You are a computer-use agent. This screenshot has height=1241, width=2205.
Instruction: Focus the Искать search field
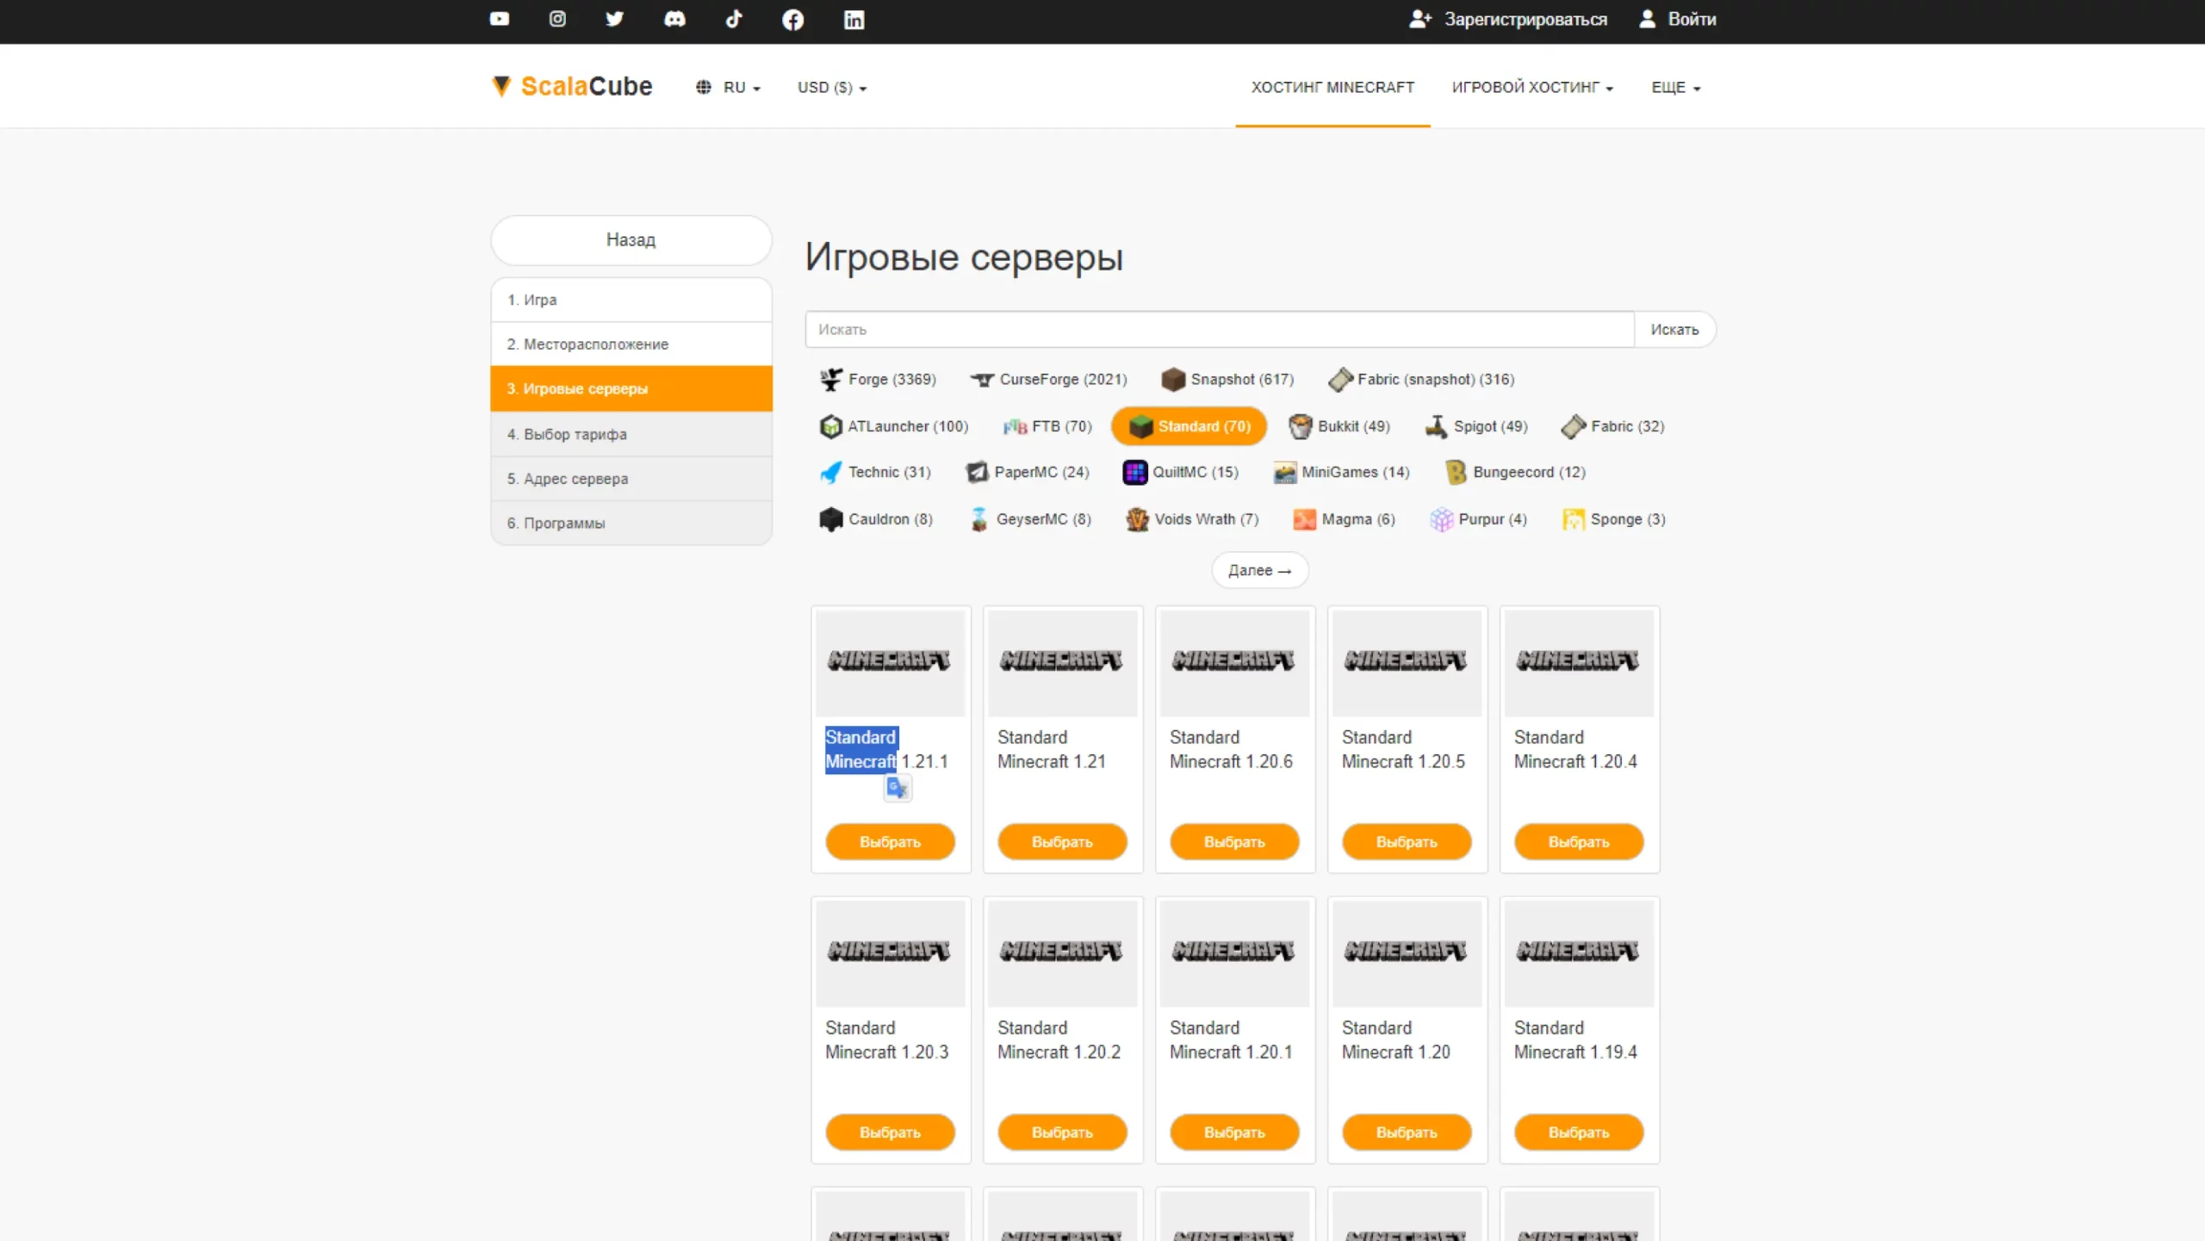[x=1218, y=329]
